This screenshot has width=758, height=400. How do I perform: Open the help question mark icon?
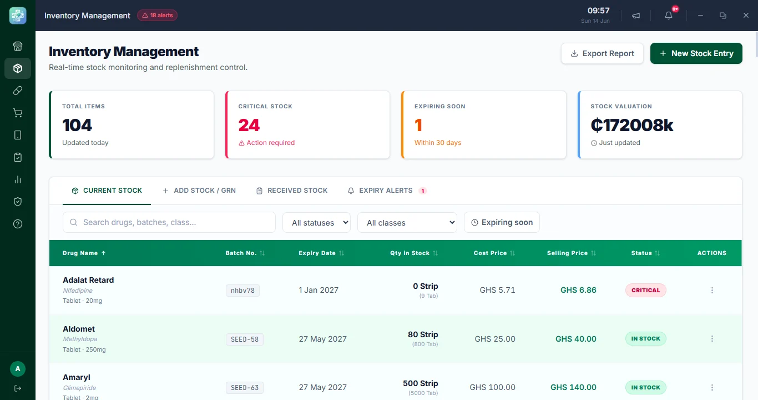click(18, 224)
